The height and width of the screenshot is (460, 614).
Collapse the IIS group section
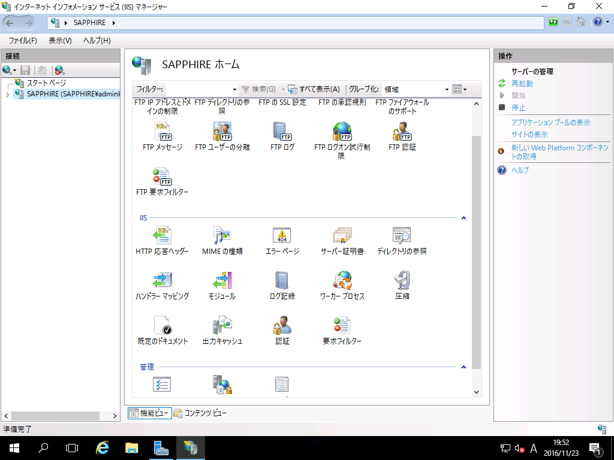coord(463,218)
